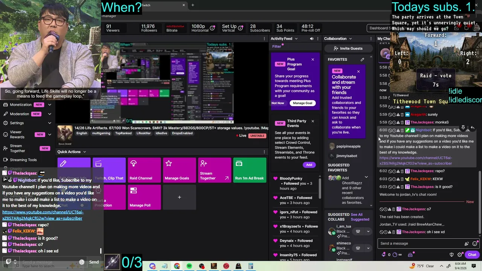Click Manage Goal button
Viewport: 482px width, 271px height.
click(x=302, y=103)
